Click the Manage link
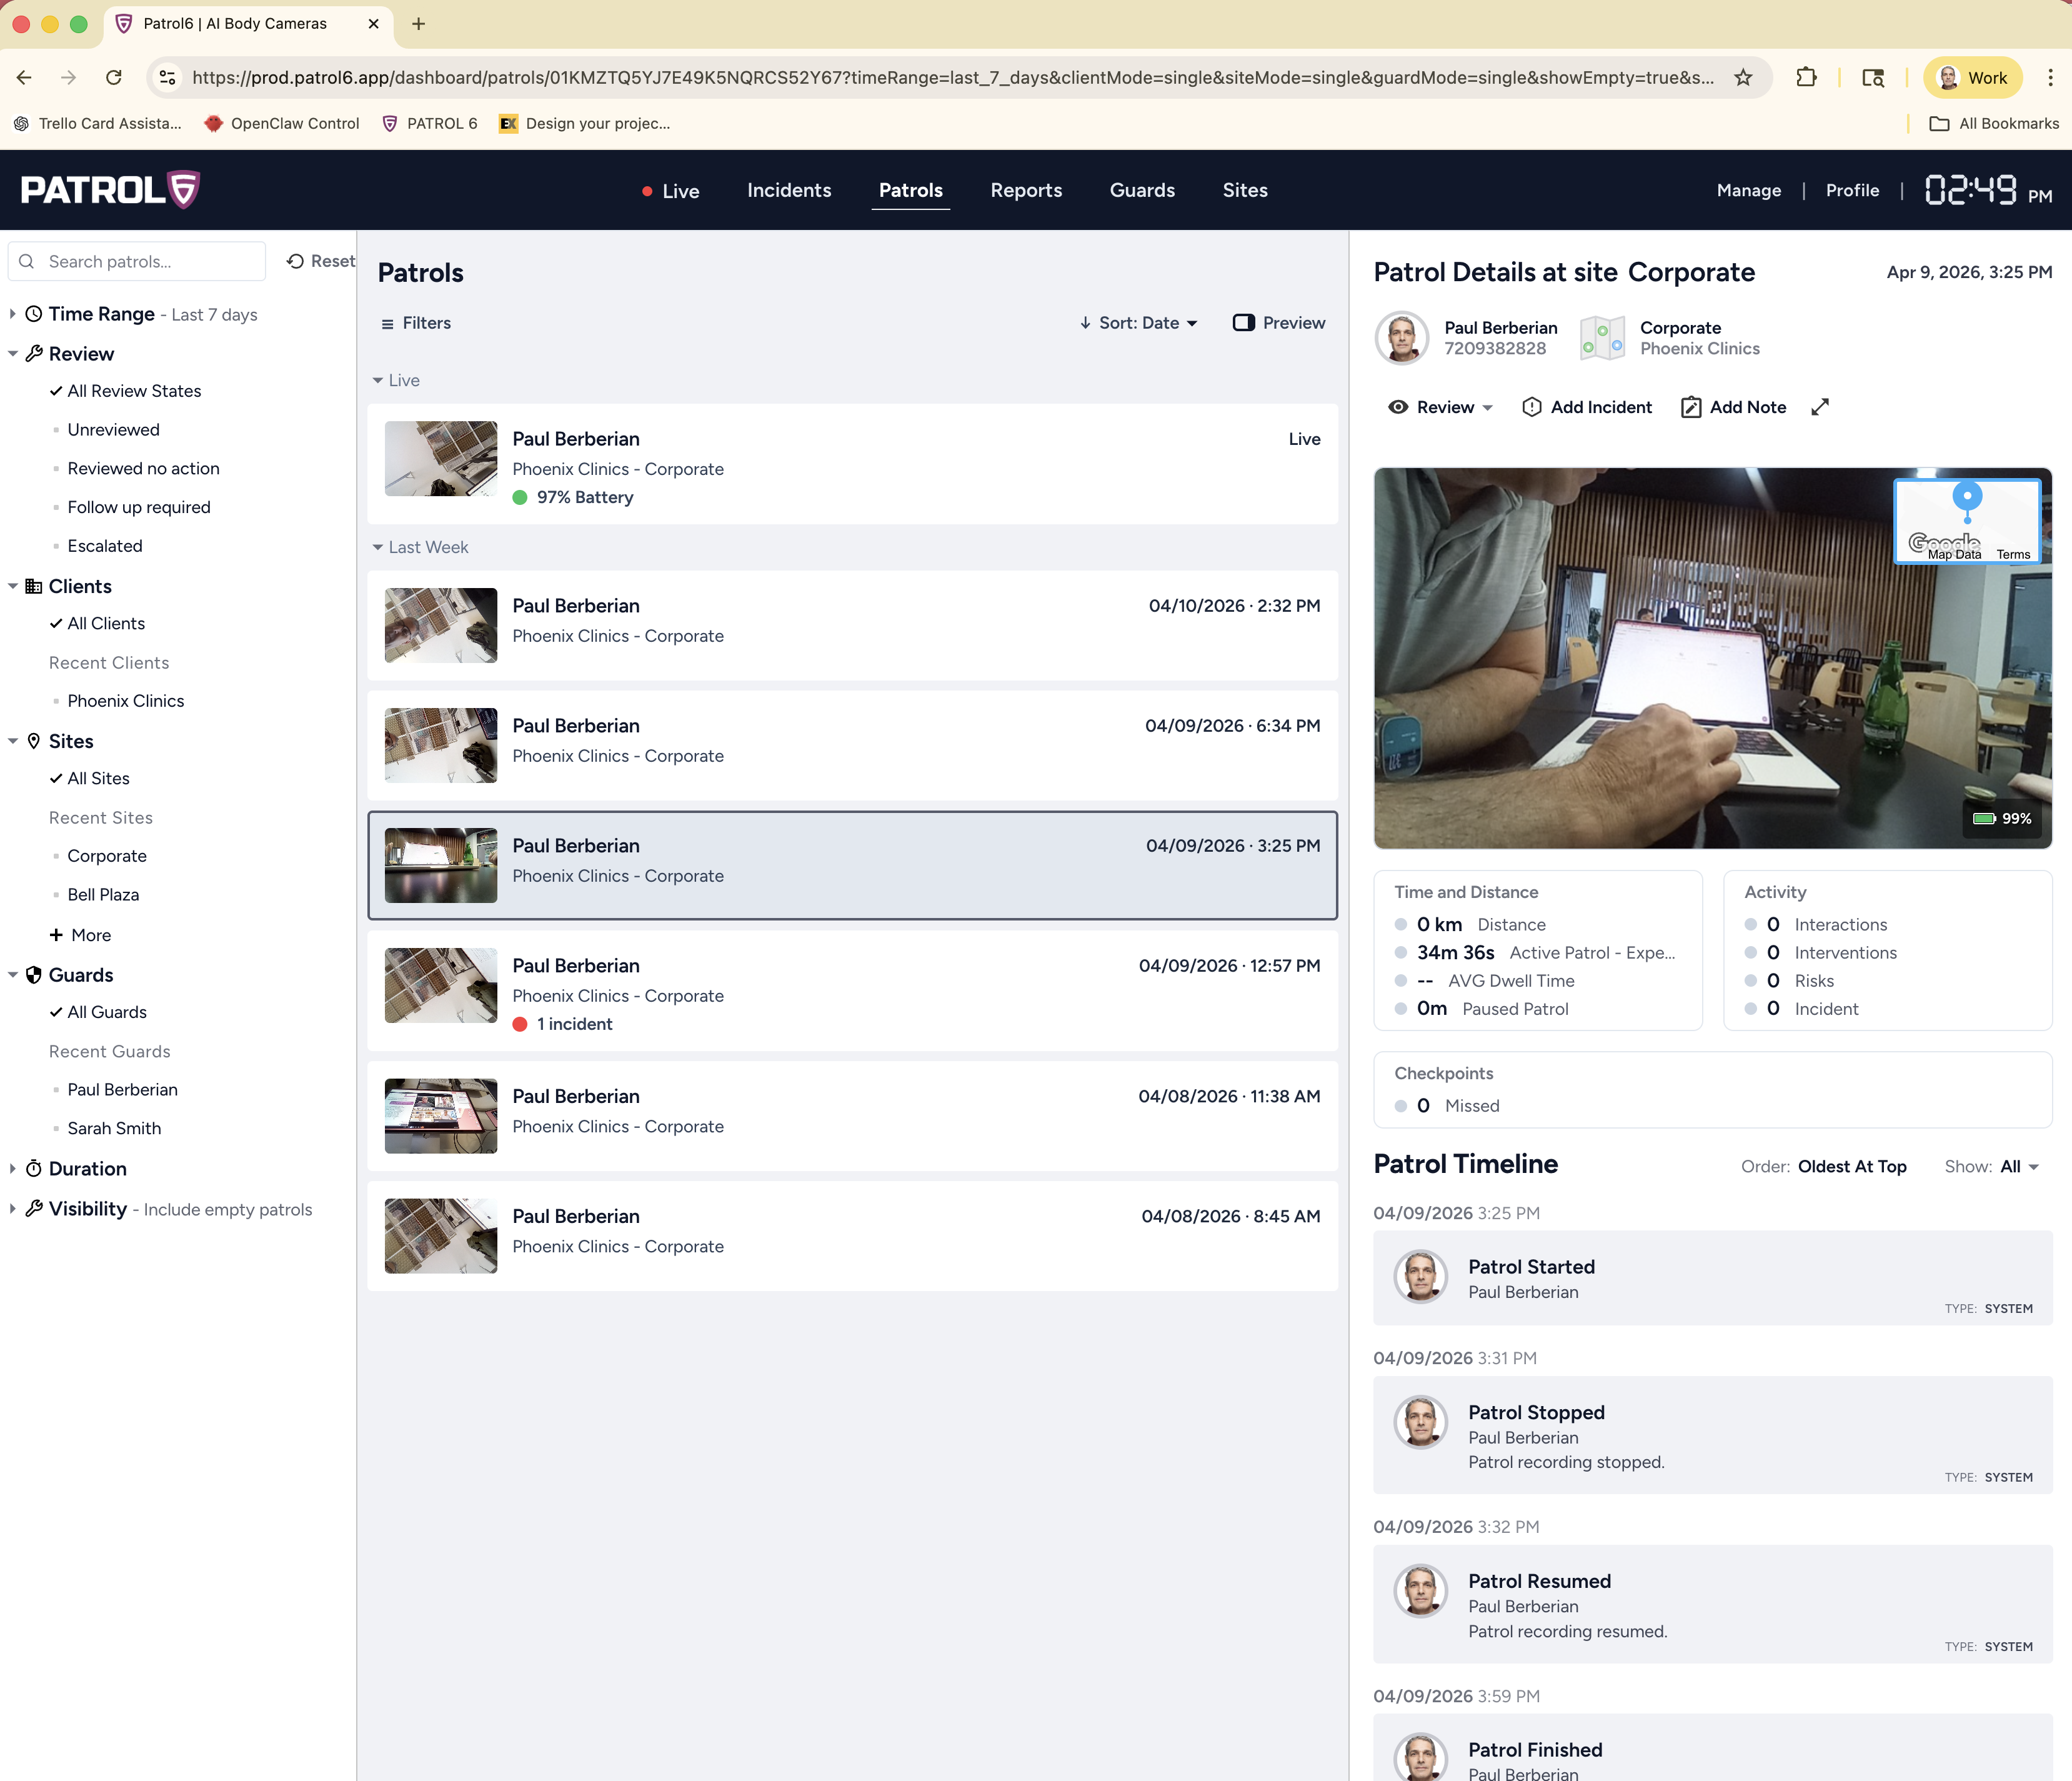 [x=1748, y=190]
